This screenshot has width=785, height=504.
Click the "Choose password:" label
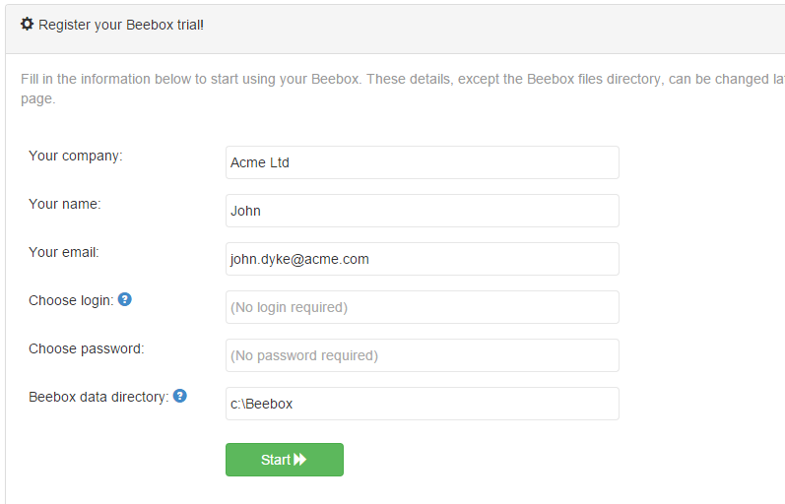(87, 348)
